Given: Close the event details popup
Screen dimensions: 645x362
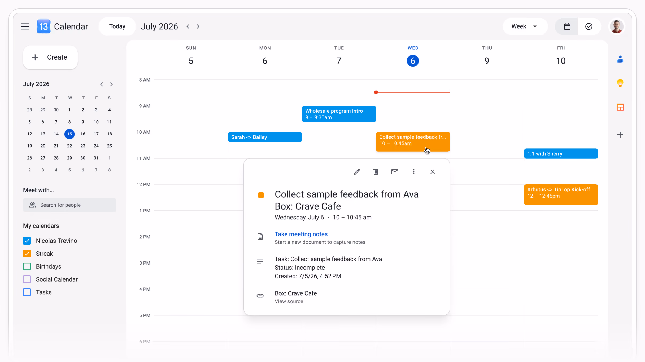Looking at the screenshot, I should 433,172.
